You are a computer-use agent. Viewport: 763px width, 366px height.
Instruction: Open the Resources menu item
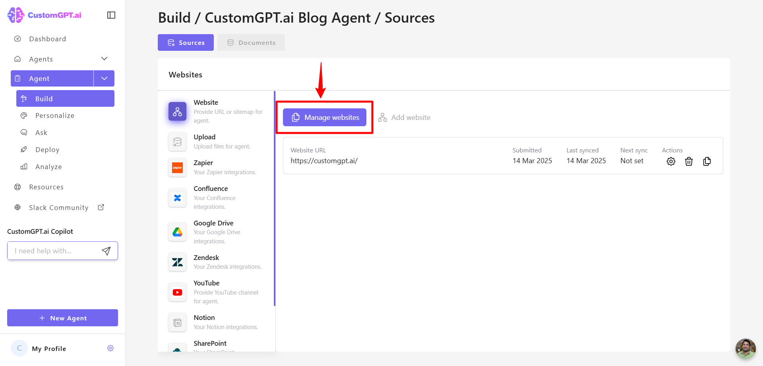pos(46,187)
